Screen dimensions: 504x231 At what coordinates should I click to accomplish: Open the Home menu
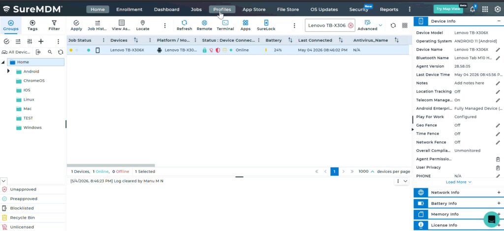98,9
